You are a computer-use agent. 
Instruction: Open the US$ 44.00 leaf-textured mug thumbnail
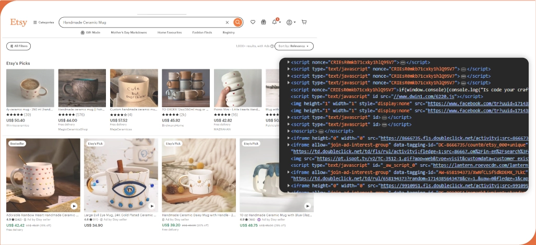(82, 88)
